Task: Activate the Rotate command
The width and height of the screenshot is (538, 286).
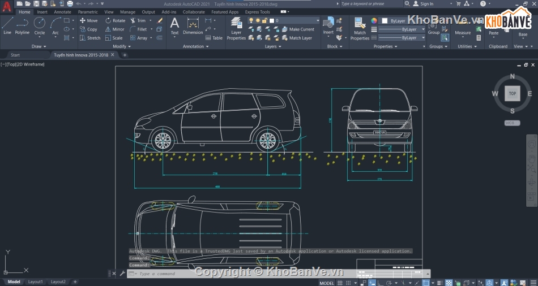Action: [x=116, y=20]
